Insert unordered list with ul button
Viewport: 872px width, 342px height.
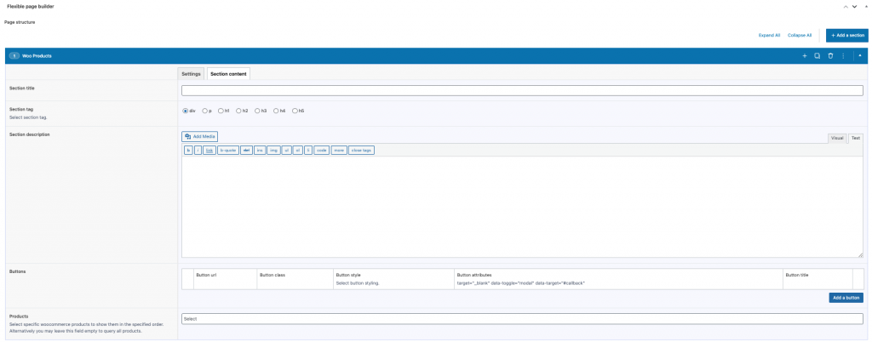tap(286, 150)
